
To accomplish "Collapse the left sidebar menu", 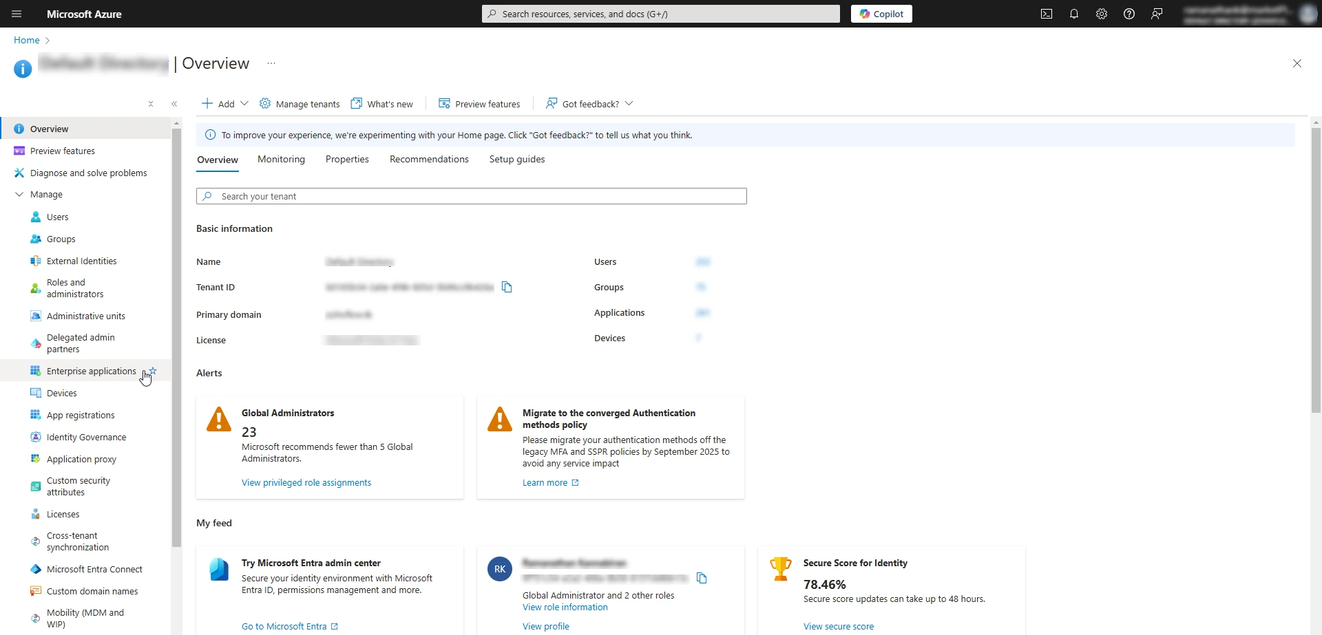I will [x=174, y=104].
